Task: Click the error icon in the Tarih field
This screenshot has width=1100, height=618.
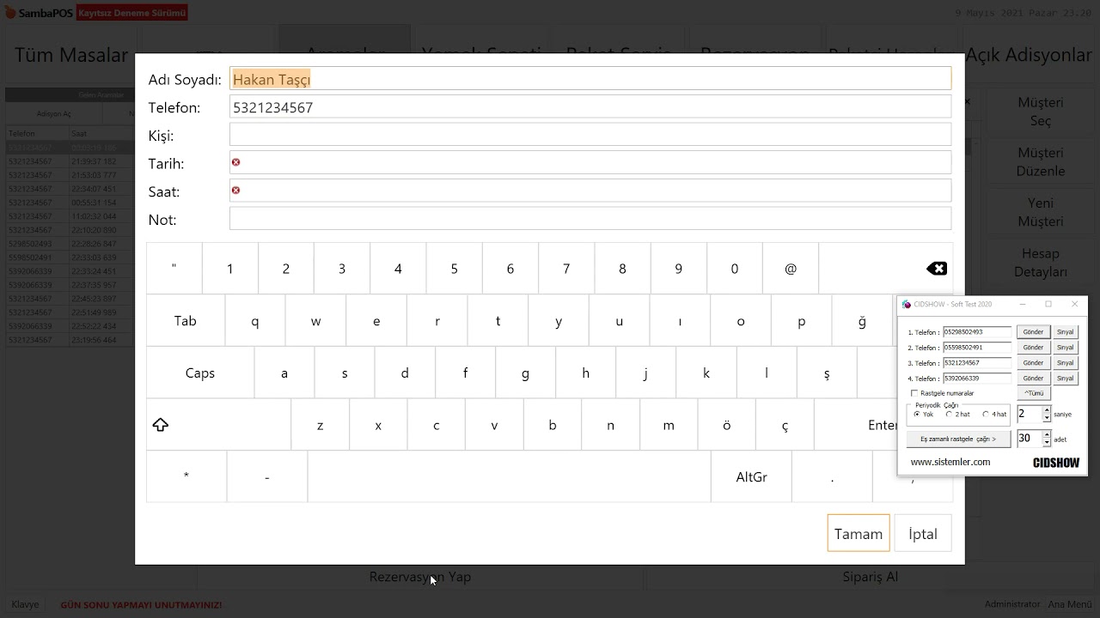Action: (235, 162)
